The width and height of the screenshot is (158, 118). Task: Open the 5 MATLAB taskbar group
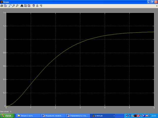[x=103, y=116]
